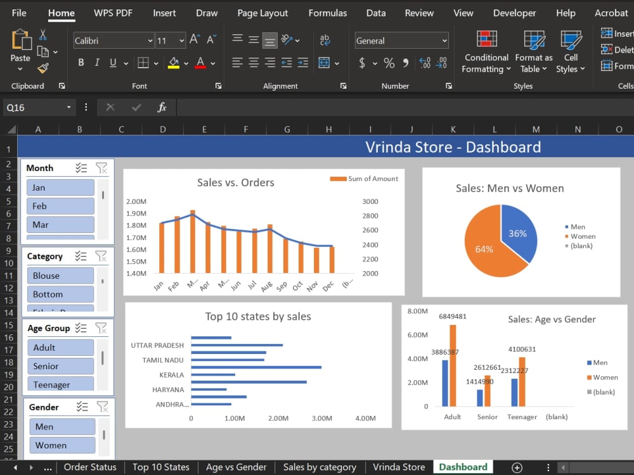Open Conditional Formatting menu

click(x=486, y=52)
